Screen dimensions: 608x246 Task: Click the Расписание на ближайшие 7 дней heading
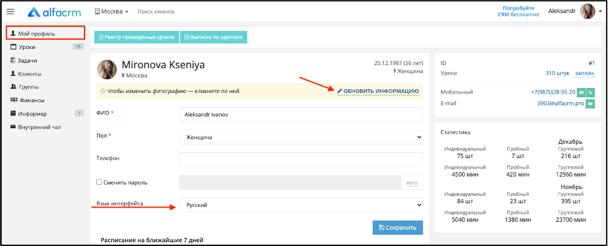[152, 240]
